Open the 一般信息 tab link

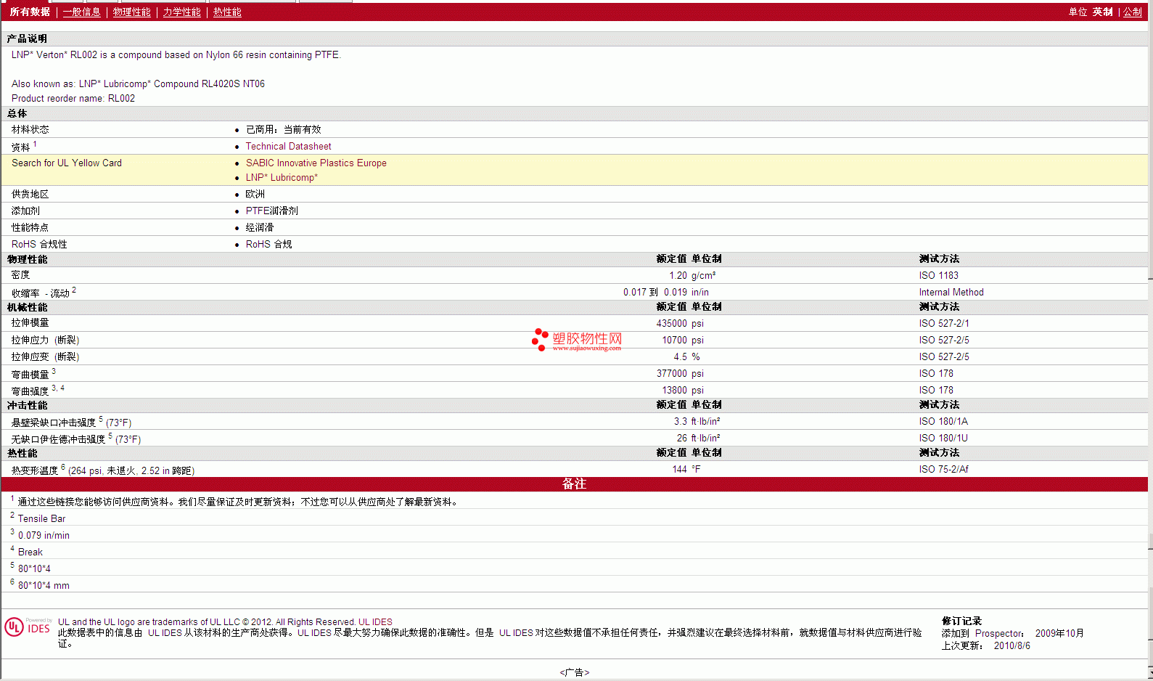[x=81, y=12]
